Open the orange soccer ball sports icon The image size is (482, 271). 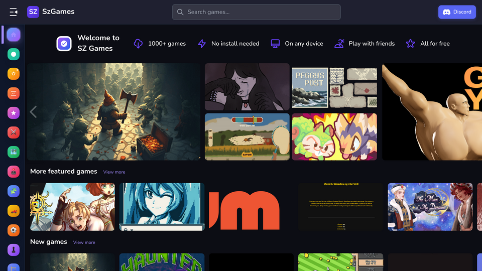point(14,230)
